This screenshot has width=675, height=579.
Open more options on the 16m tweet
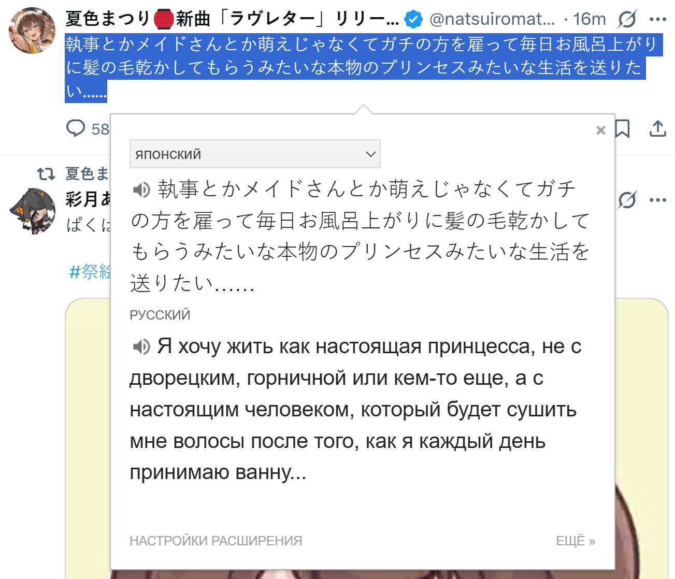pos(657,19)
